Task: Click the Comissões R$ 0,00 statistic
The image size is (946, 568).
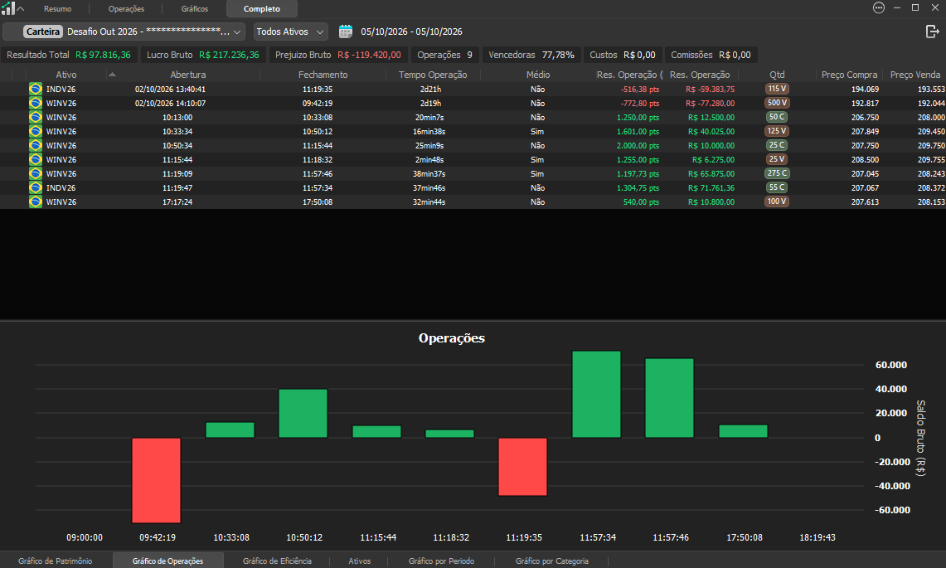Action: pyautogui.click(x=711, y=55)
